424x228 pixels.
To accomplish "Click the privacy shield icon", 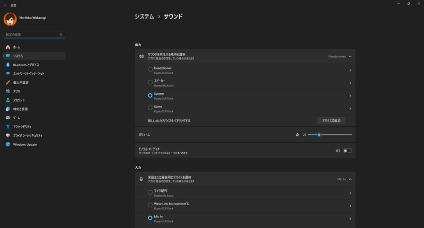I will pyautogui.click(x=8, y=136).
